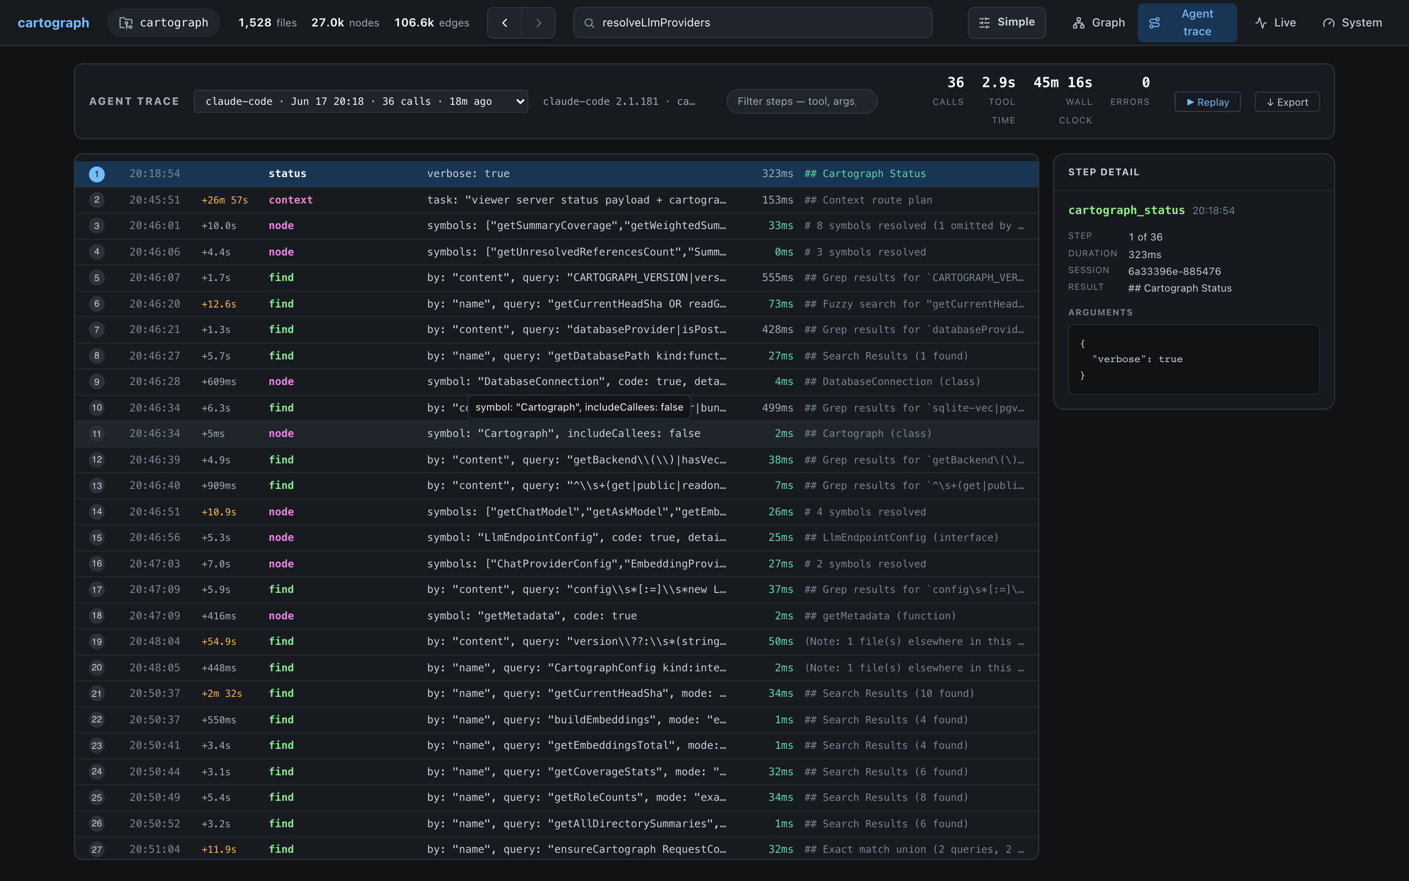Select the Agent trace tab
The image size is (1409, 881).
(1187, 23)
